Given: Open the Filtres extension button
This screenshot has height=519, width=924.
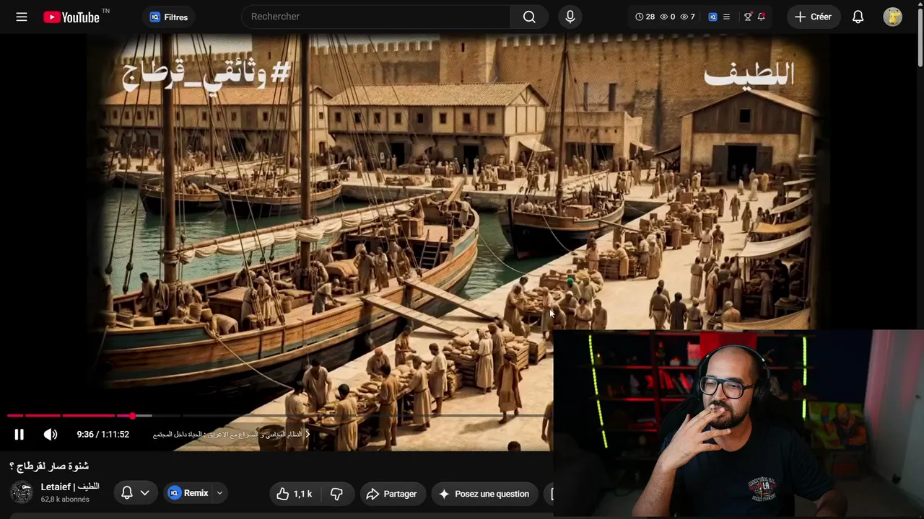Looking at the screenshot, I should tap(169, 17).
